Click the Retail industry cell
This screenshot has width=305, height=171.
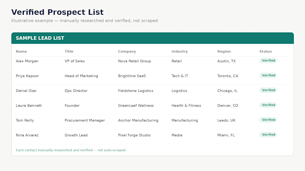click(x=177, y=61)
